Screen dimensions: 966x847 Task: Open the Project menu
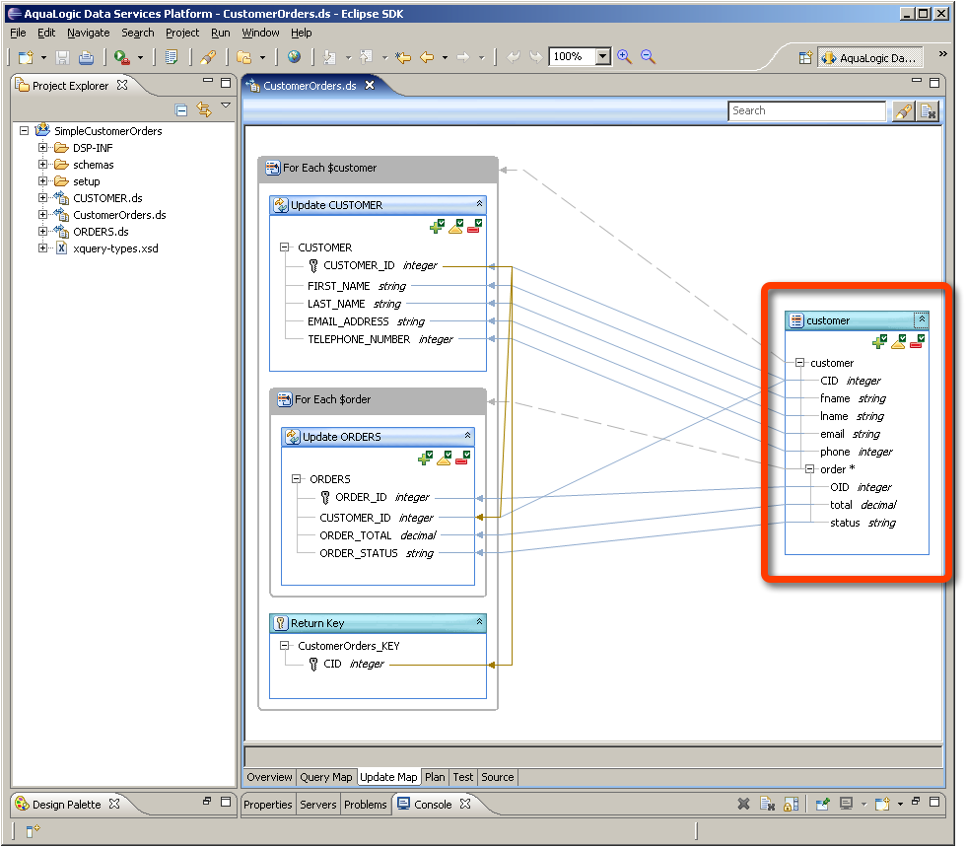pyautogui.click(x=182, y=33)
